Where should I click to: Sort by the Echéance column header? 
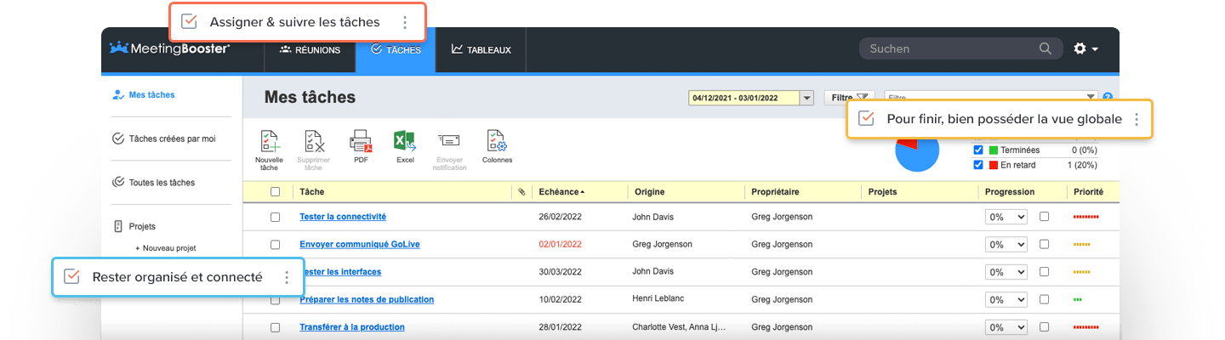(561, 192)
